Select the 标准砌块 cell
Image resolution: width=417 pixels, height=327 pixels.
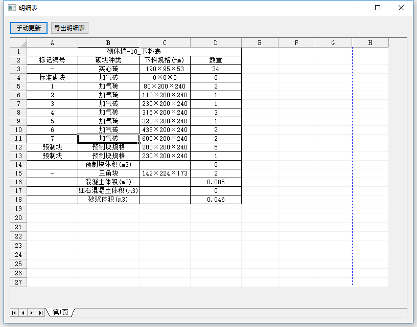(x=53, y=78)
